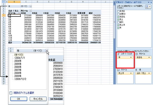This screenshot has height=105, width=153.
Task: Select 2006年 in the filter list
Action: click(x=18, y=67)
